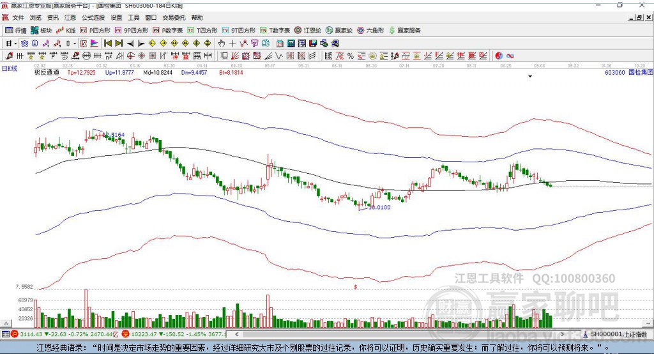This screenshot has height=354, width=654.
Task: Open the 赢家轮 wheel tool
Action: coord(339,31)
